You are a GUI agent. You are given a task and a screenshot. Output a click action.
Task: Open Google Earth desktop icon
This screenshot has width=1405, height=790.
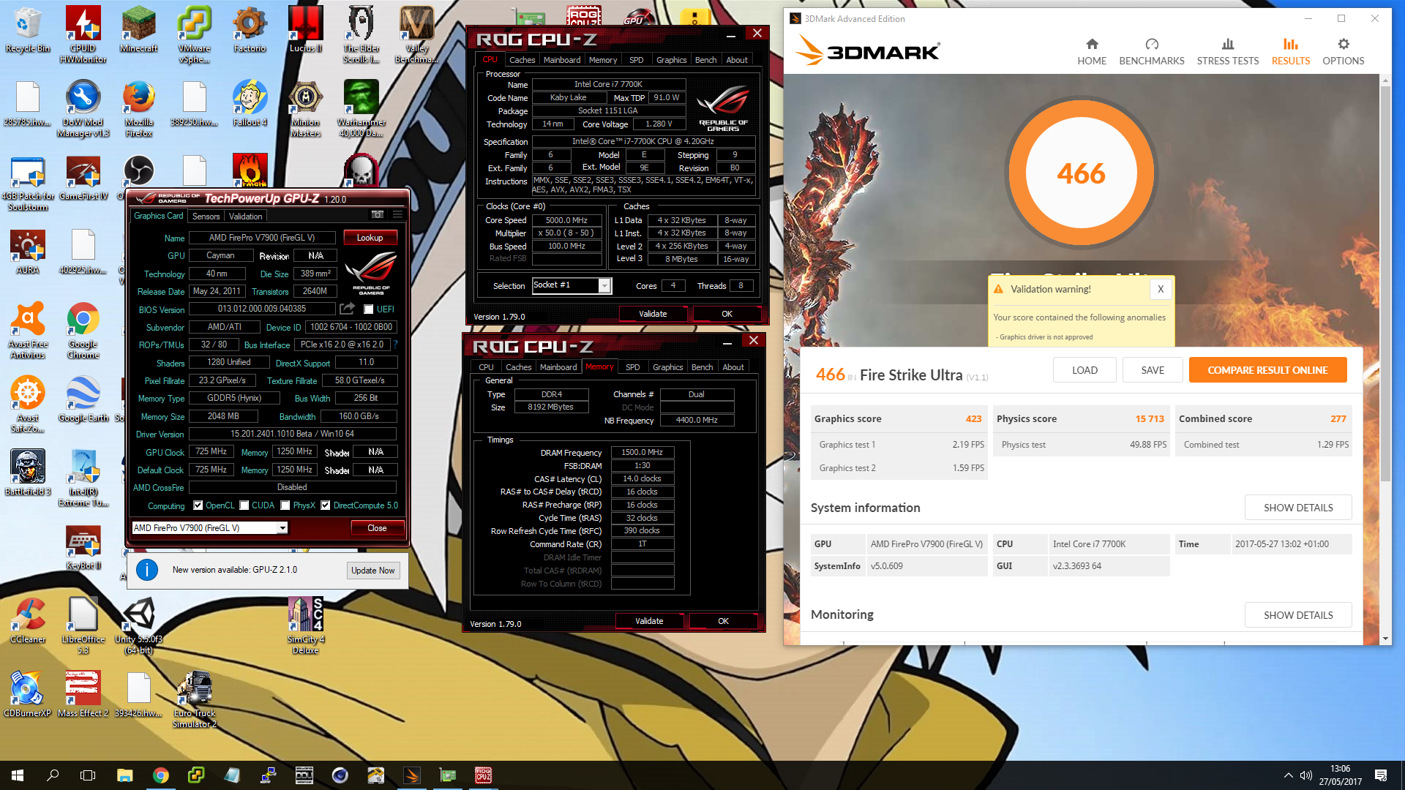tap(83, 399)
